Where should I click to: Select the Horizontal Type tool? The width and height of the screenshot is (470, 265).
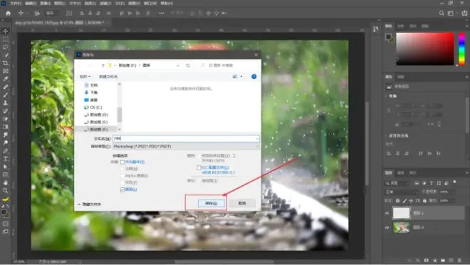pos(6,159)
